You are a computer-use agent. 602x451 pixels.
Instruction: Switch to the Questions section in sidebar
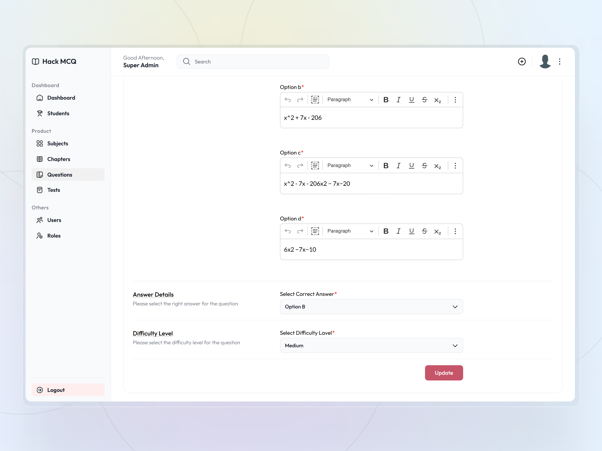pyautogui.click(x=60, y=175)
